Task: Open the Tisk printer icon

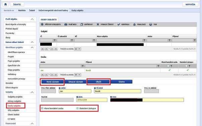Action: click(150, 24)
